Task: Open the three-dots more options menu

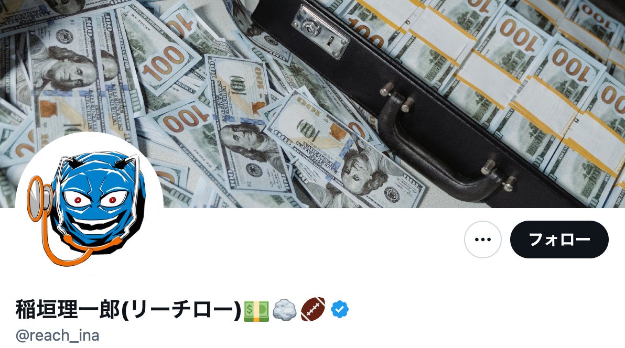Action: click(483, 240)
